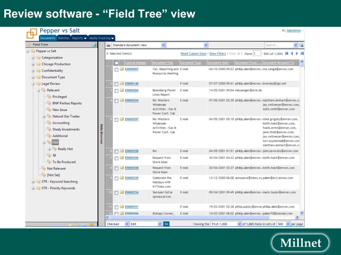Click into the Search field
Image resolution: width=341 pixels, height=255 pixels.
(x=279, y=45)
